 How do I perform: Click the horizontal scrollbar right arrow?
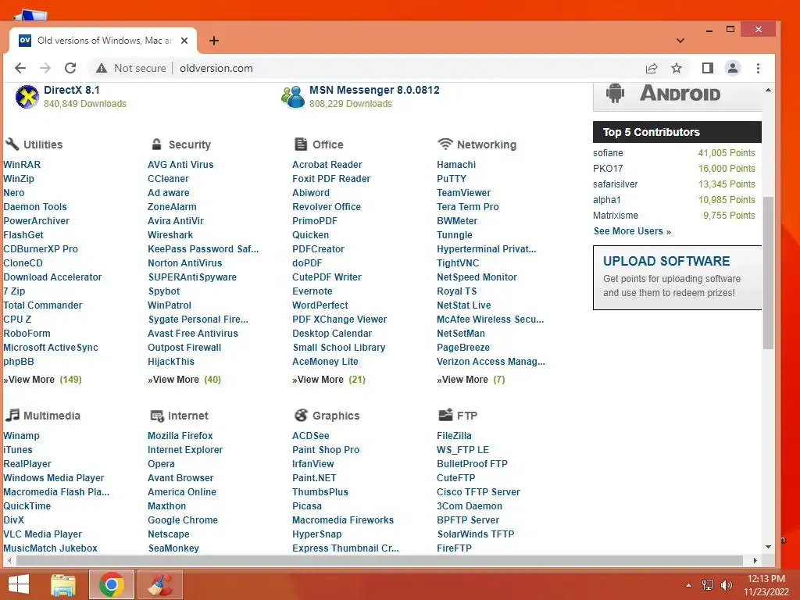[755, 560]
